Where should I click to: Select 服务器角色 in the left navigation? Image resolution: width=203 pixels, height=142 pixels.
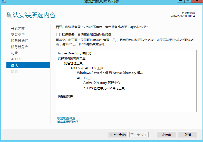point(20,47)
